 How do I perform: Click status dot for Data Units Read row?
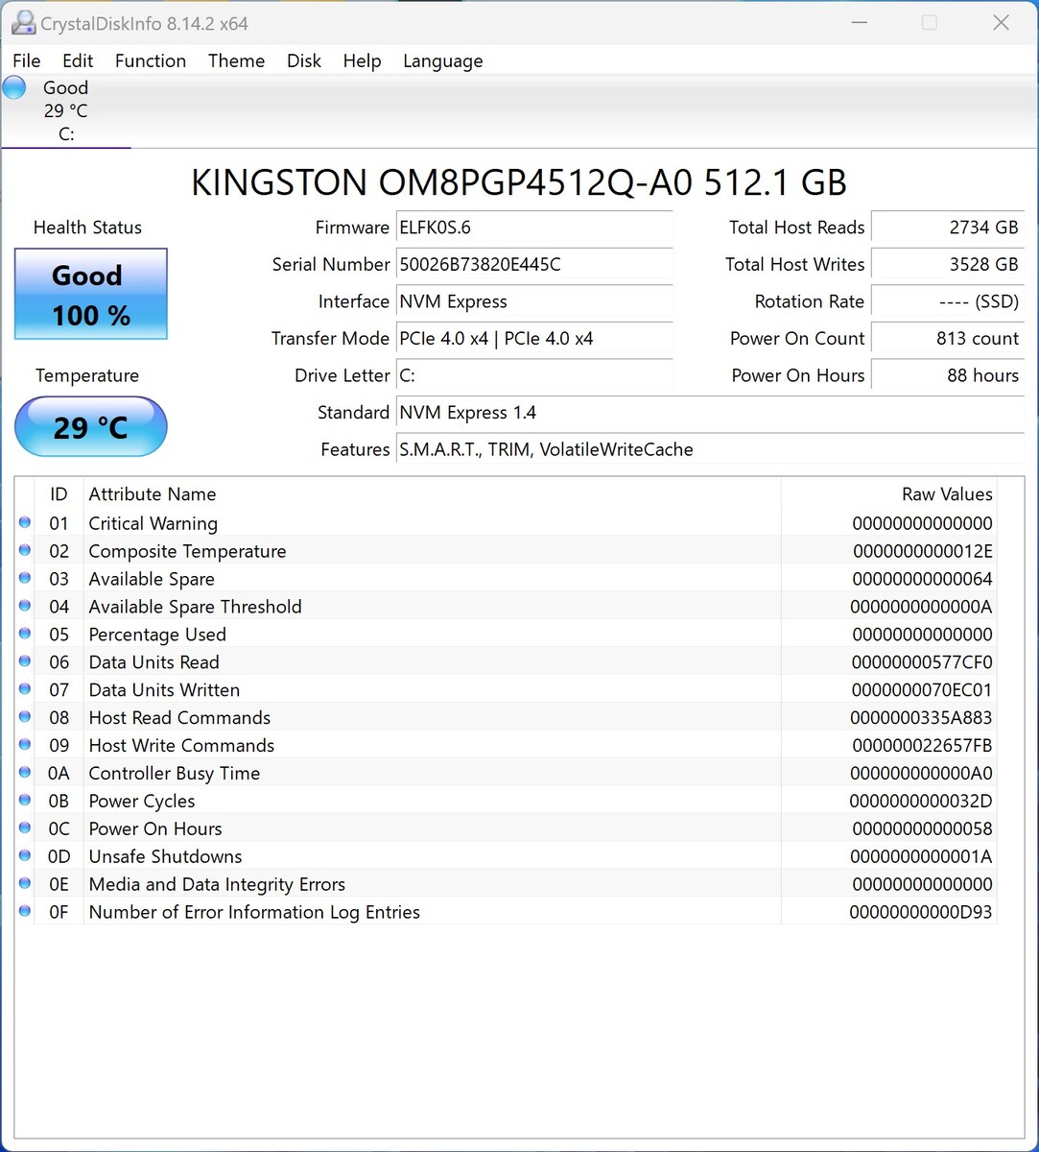tap(25, 662)
